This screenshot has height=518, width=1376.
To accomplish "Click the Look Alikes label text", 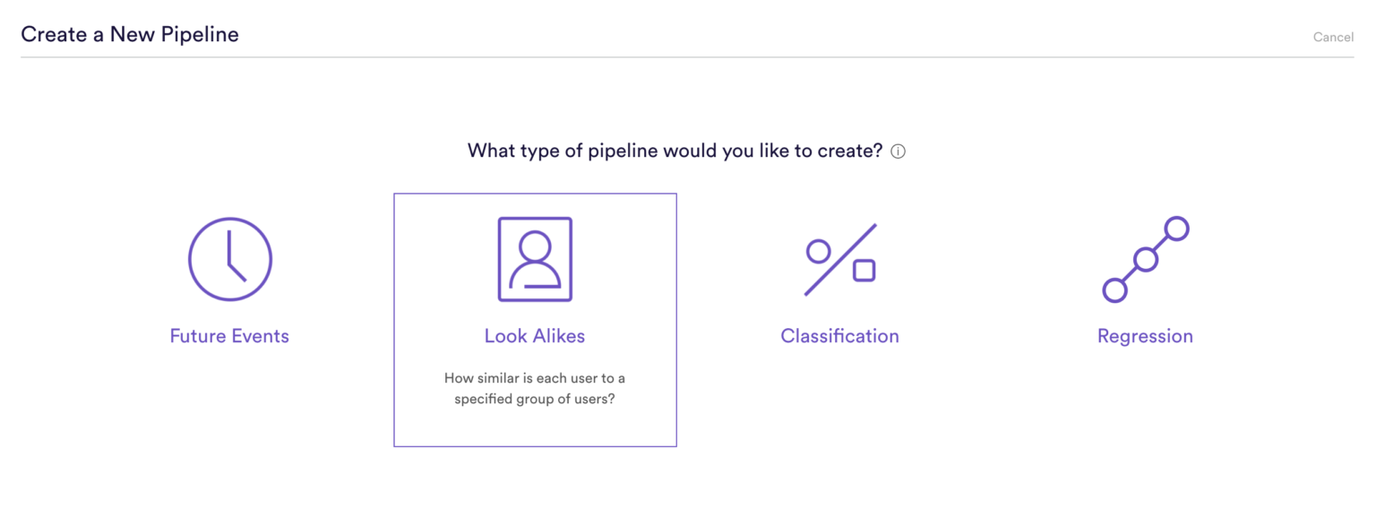I will pos(534,335).
